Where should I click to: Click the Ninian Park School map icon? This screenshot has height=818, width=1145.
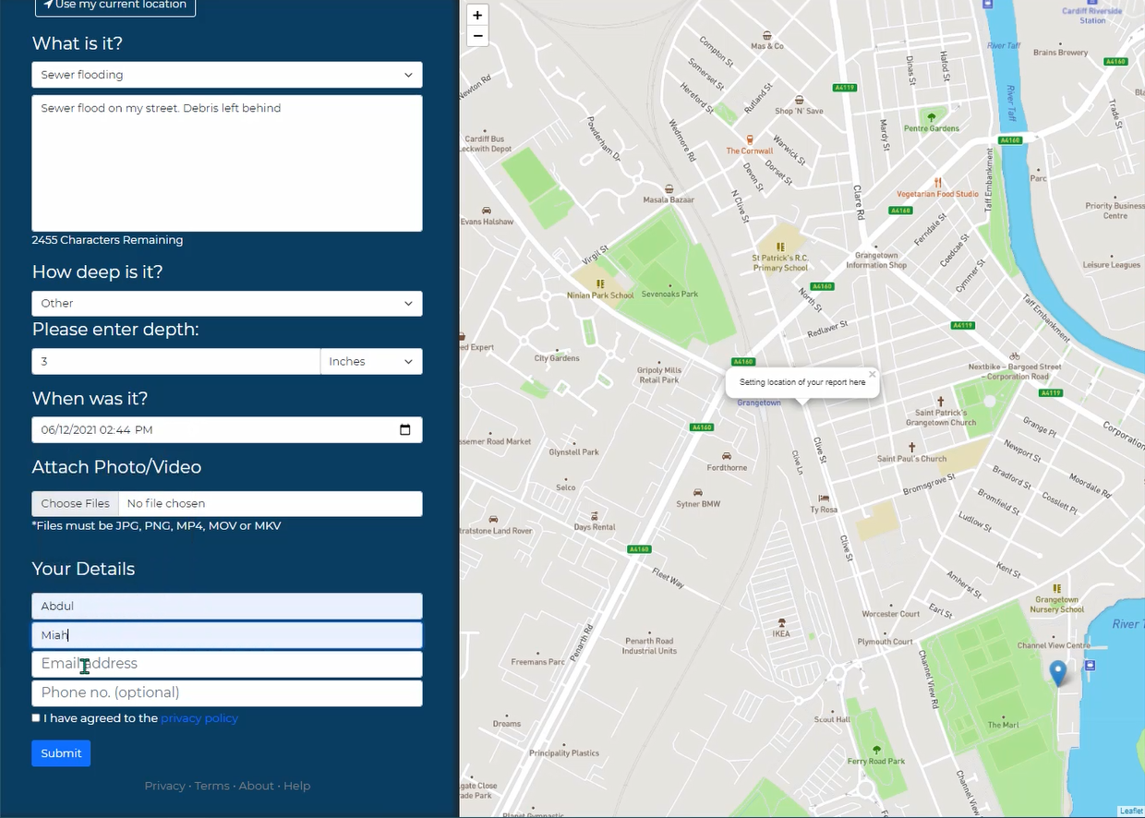[600, 284]
